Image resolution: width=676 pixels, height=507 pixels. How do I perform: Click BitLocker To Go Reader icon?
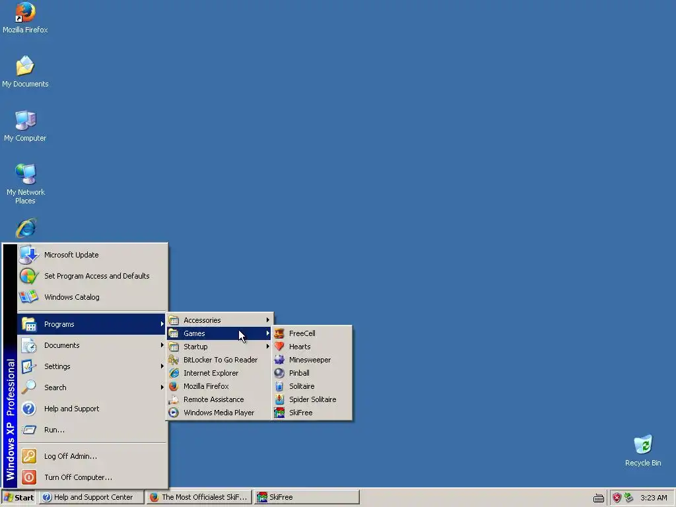pos(174,360)
